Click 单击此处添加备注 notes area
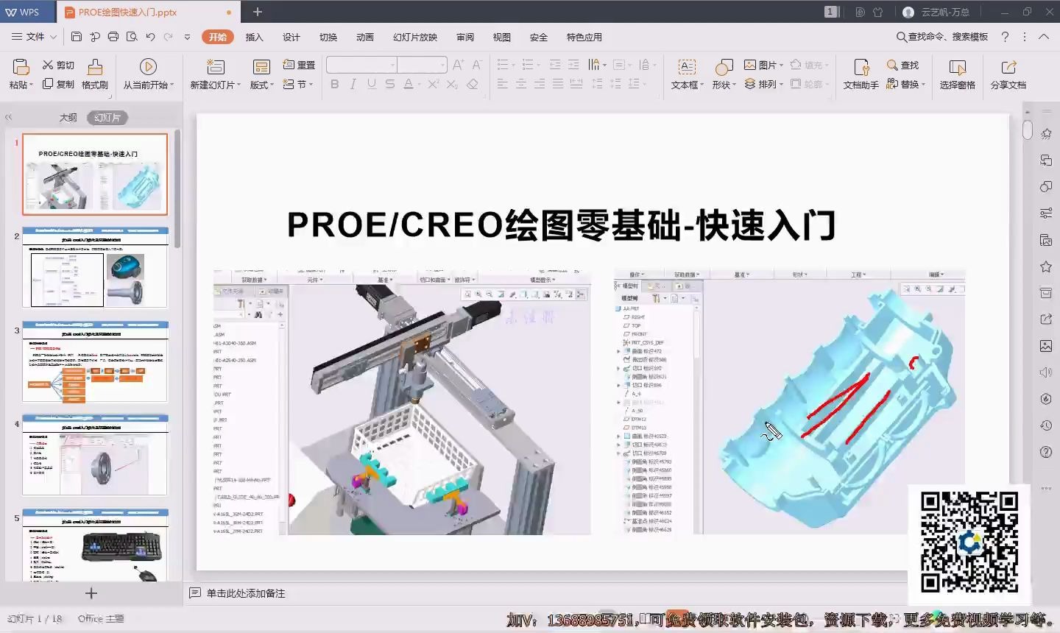The width and height of the screenshot is (1060, 633). 245,593
